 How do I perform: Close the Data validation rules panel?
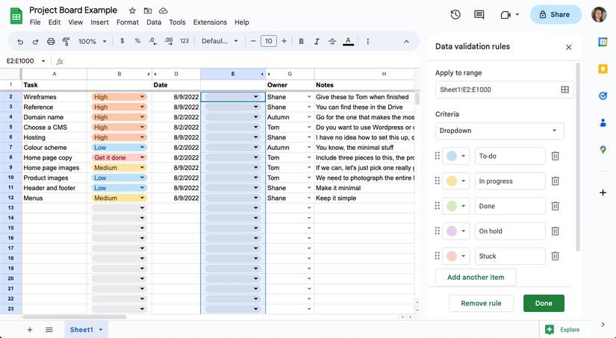click(x=568, y=47)
